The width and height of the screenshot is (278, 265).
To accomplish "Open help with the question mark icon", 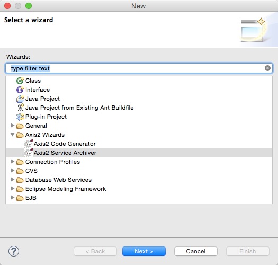I will (14, 251).
